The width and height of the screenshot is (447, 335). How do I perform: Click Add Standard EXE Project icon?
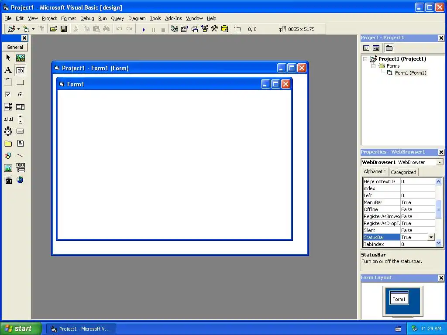pyautogui.click(x=11, y=29)
